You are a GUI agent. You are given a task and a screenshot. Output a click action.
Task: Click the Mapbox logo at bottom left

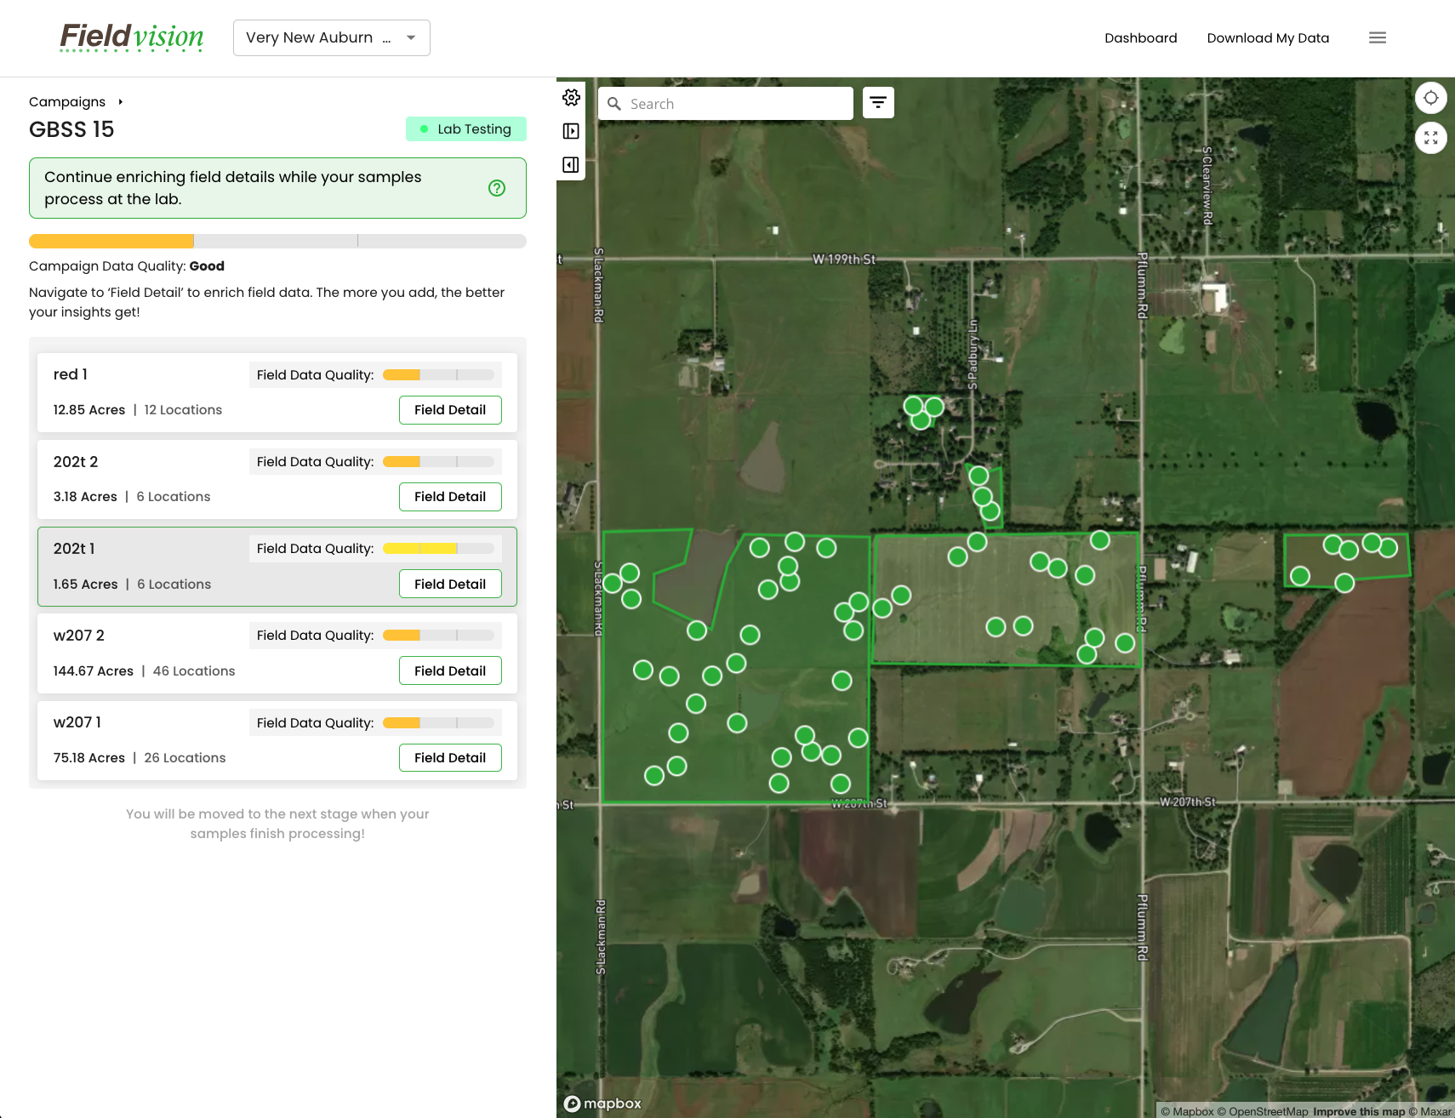coord(602,1104)
